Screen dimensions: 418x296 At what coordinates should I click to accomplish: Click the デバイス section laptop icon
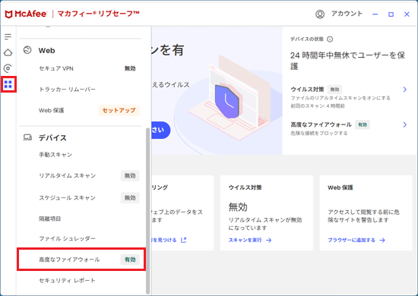[x=27, y=137]
